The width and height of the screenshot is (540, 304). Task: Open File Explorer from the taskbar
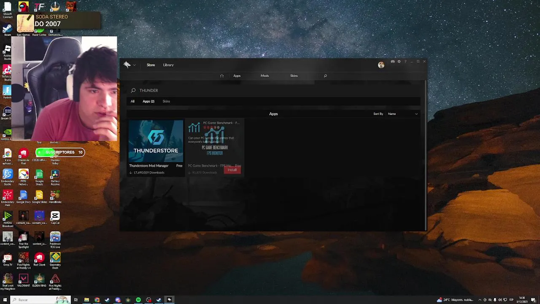(86, 300)
